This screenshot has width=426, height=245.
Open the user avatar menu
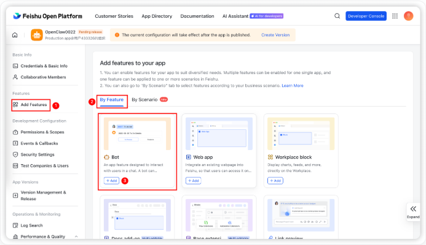coord(408,16)
